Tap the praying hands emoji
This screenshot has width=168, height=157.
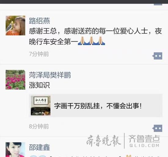pos(91,41)
